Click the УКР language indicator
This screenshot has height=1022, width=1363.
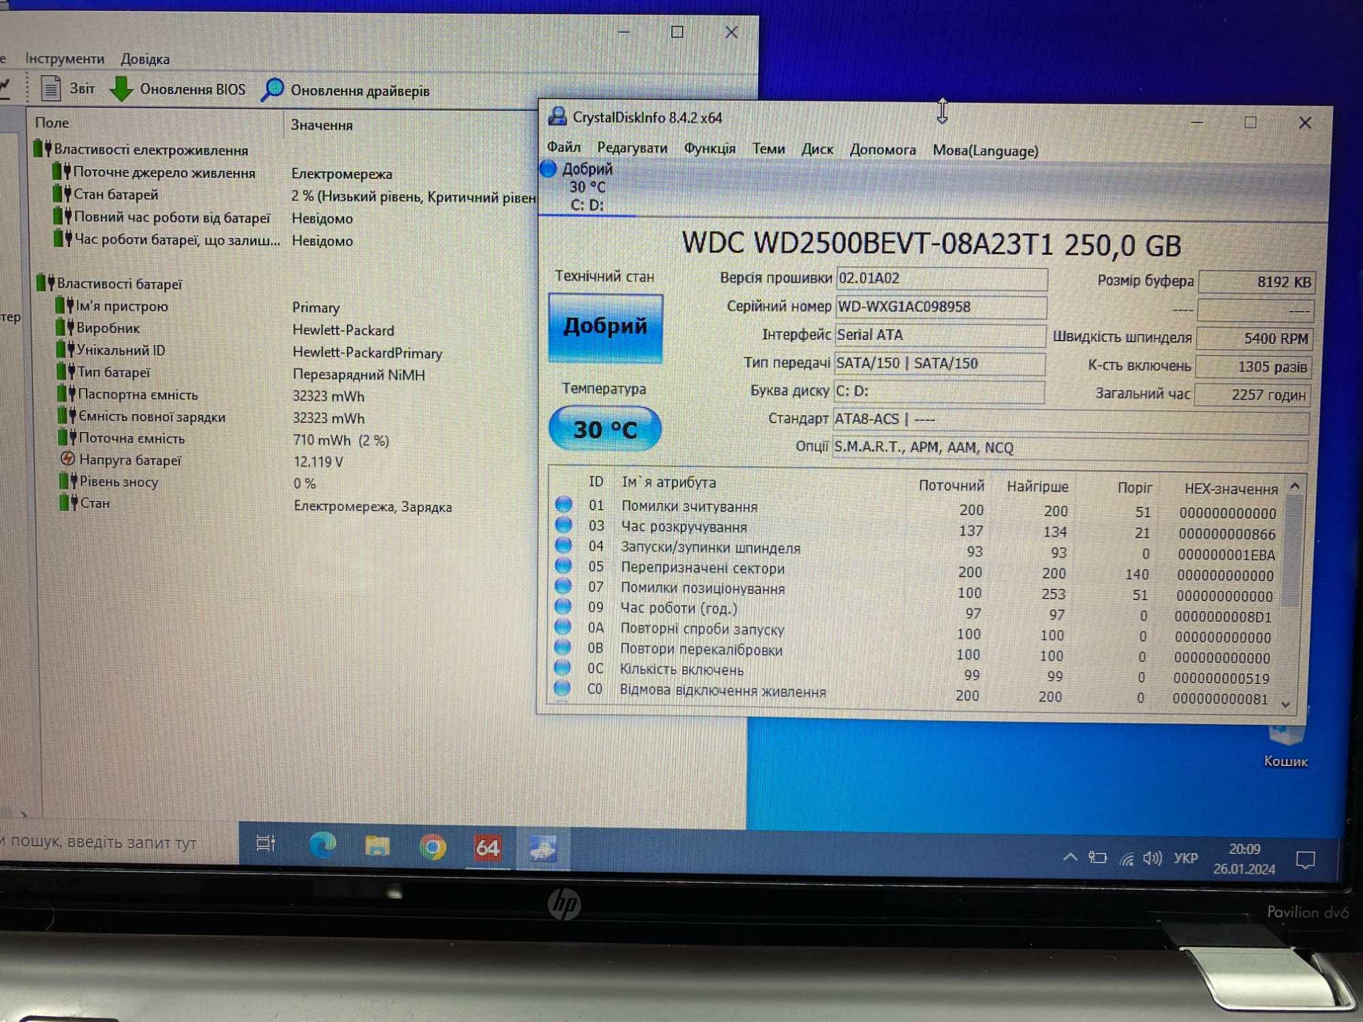1185,858
